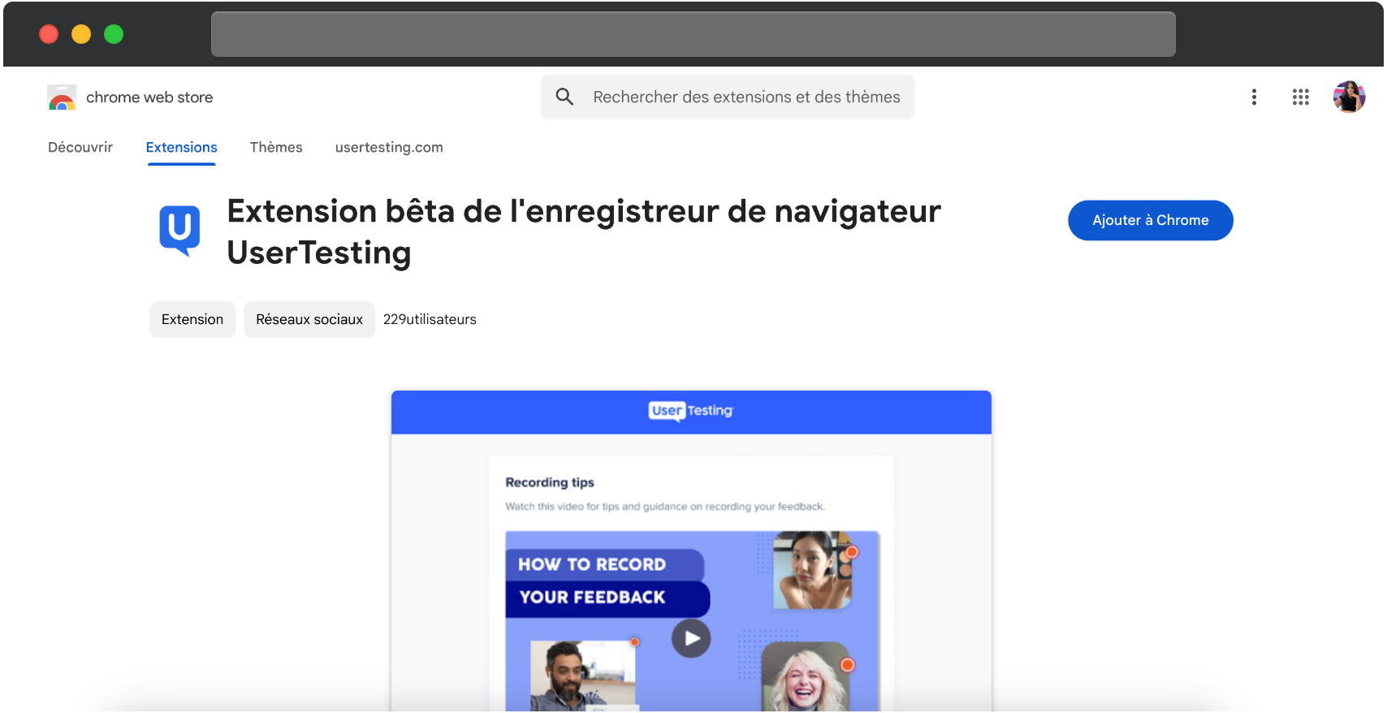Click the YOUR FEEDBACK video banner
This screenshot has height=713, width=1387.
607,598
